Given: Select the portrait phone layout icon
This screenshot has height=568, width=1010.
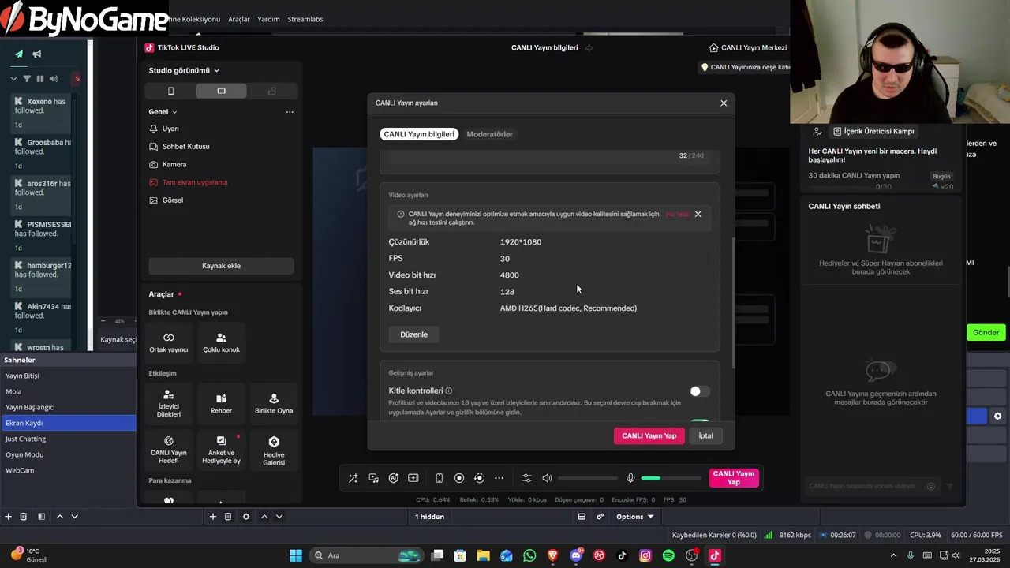Looking at the screenshot, I should (x=170, y=92).
